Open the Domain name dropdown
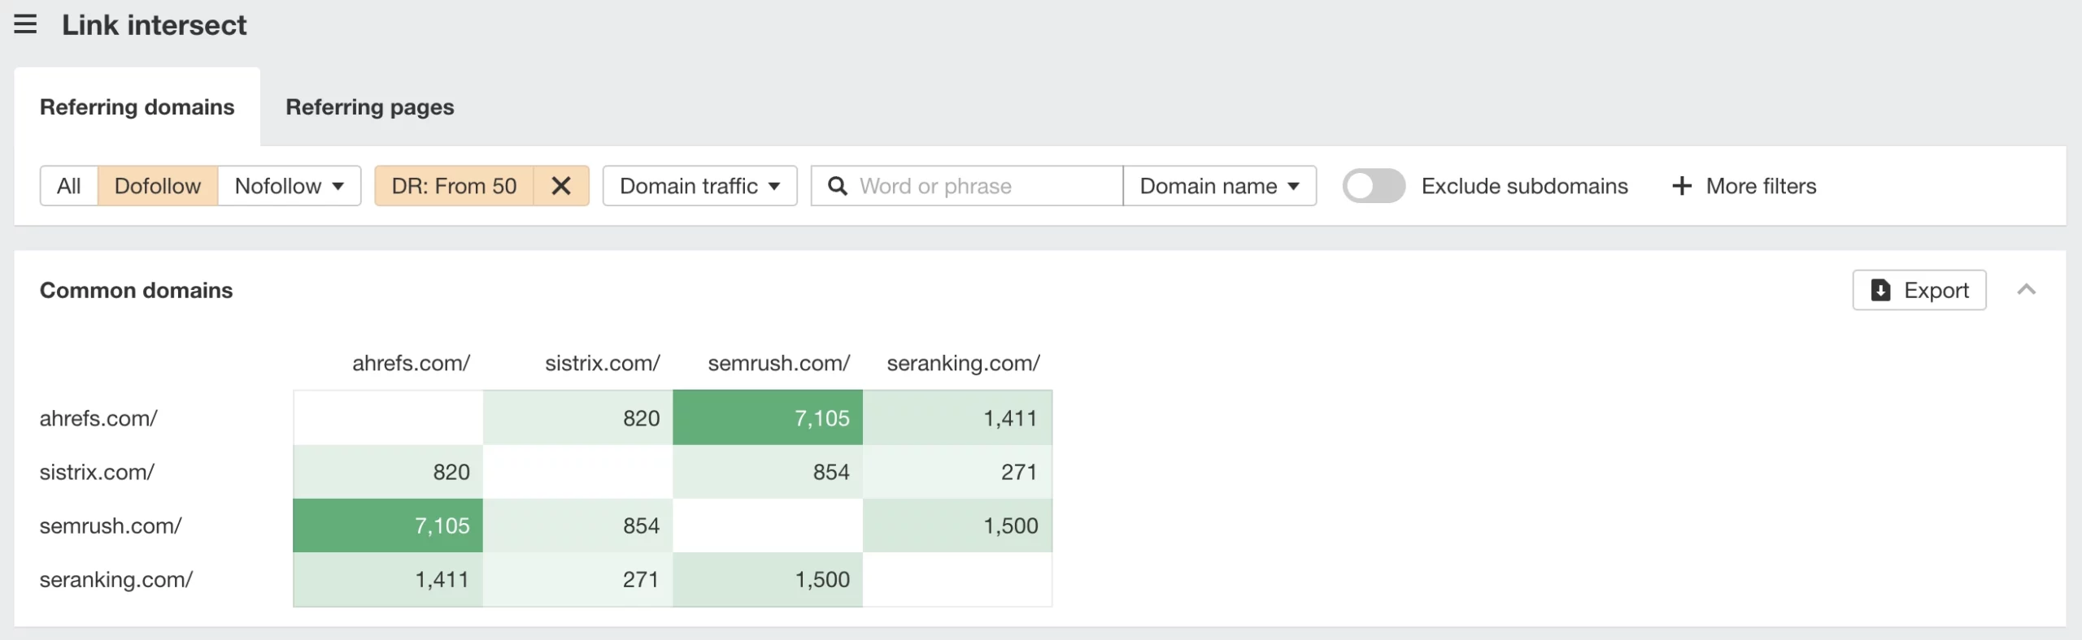 point(1220,186)
